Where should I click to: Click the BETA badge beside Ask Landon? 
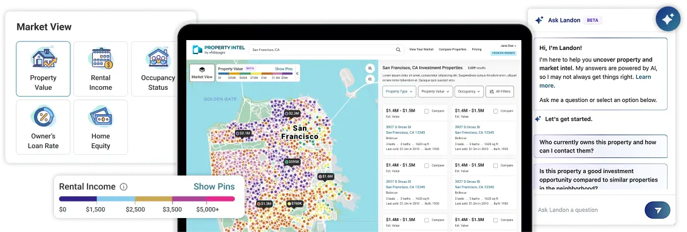click(x=592, y=20)
